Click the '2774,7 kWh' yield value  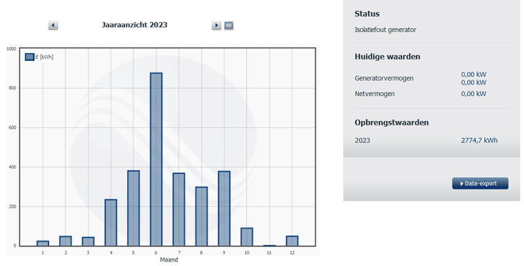(x=479, y=141)
